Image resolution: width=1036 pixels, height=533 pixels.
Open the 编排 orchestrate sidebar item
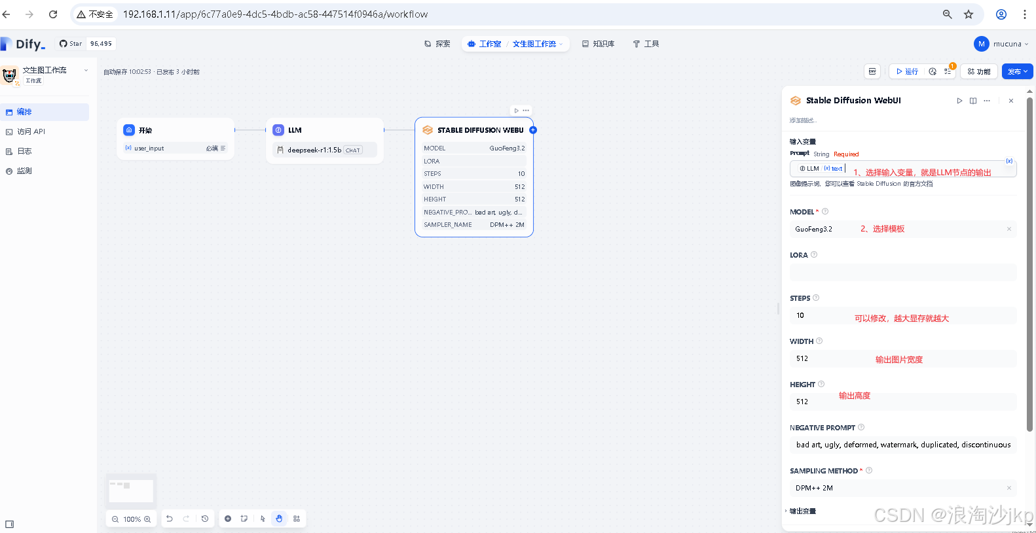click(x=45, y=112)
